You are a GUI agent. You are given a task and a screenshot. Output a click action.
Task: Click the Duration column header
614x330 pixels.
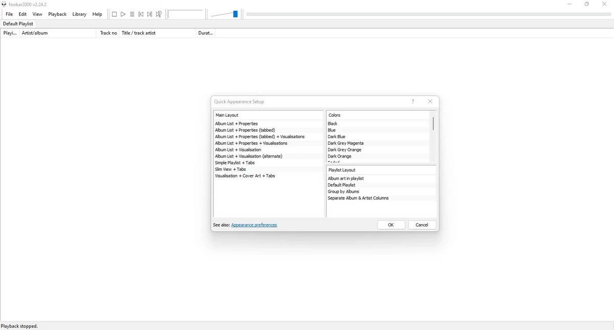click(205, 33)
